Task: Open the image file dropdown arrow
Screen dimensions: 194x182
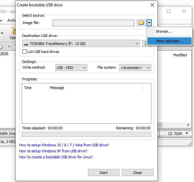Action: coord(149,23)
